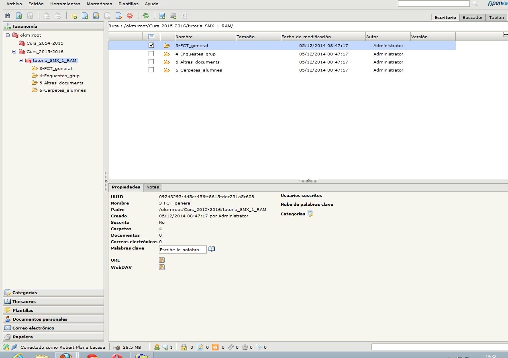Tick the 6-Carpetes_alumnes row checkbox
This screenshot has width=508, height=358.
click(x=151, y=70)
